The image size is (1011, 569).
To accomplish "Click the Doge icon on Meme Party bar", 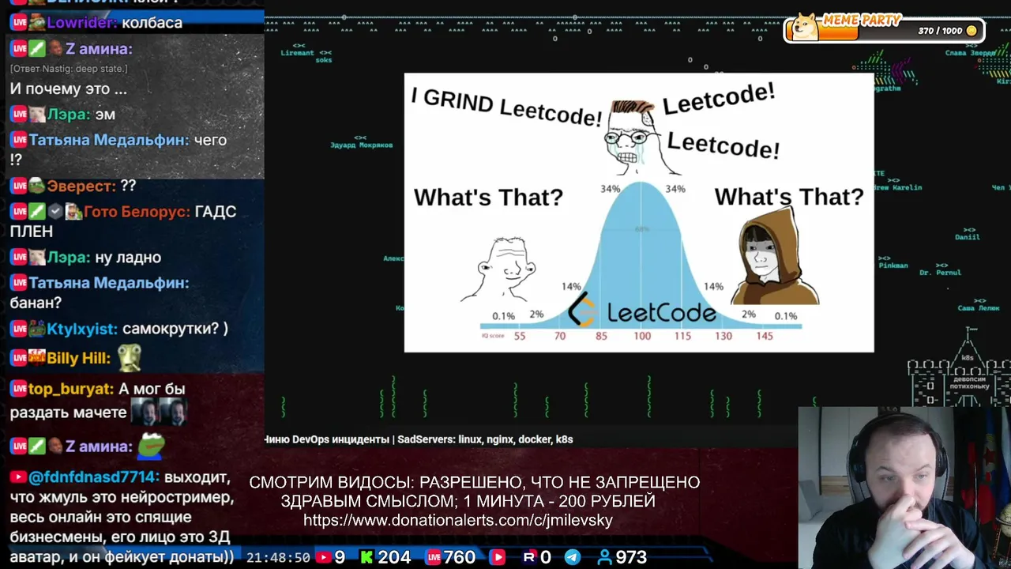I will [x=806, y=26].
